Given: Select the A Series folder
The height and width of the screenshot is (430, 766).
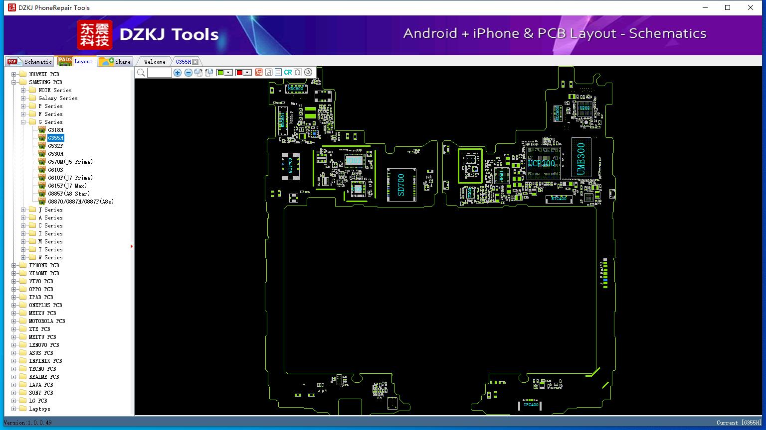Looking at the screenshot, I should [50, 217].
